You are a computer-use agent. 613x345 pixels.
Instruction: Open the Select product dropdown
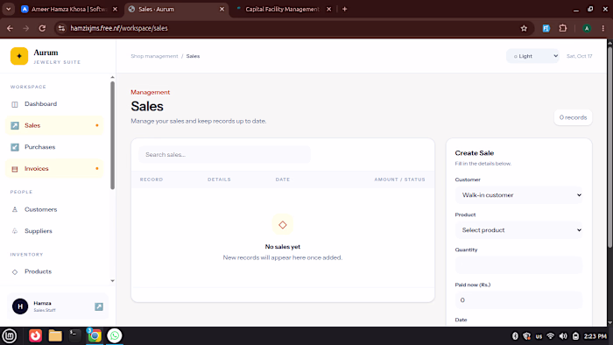tap(518, 230)
